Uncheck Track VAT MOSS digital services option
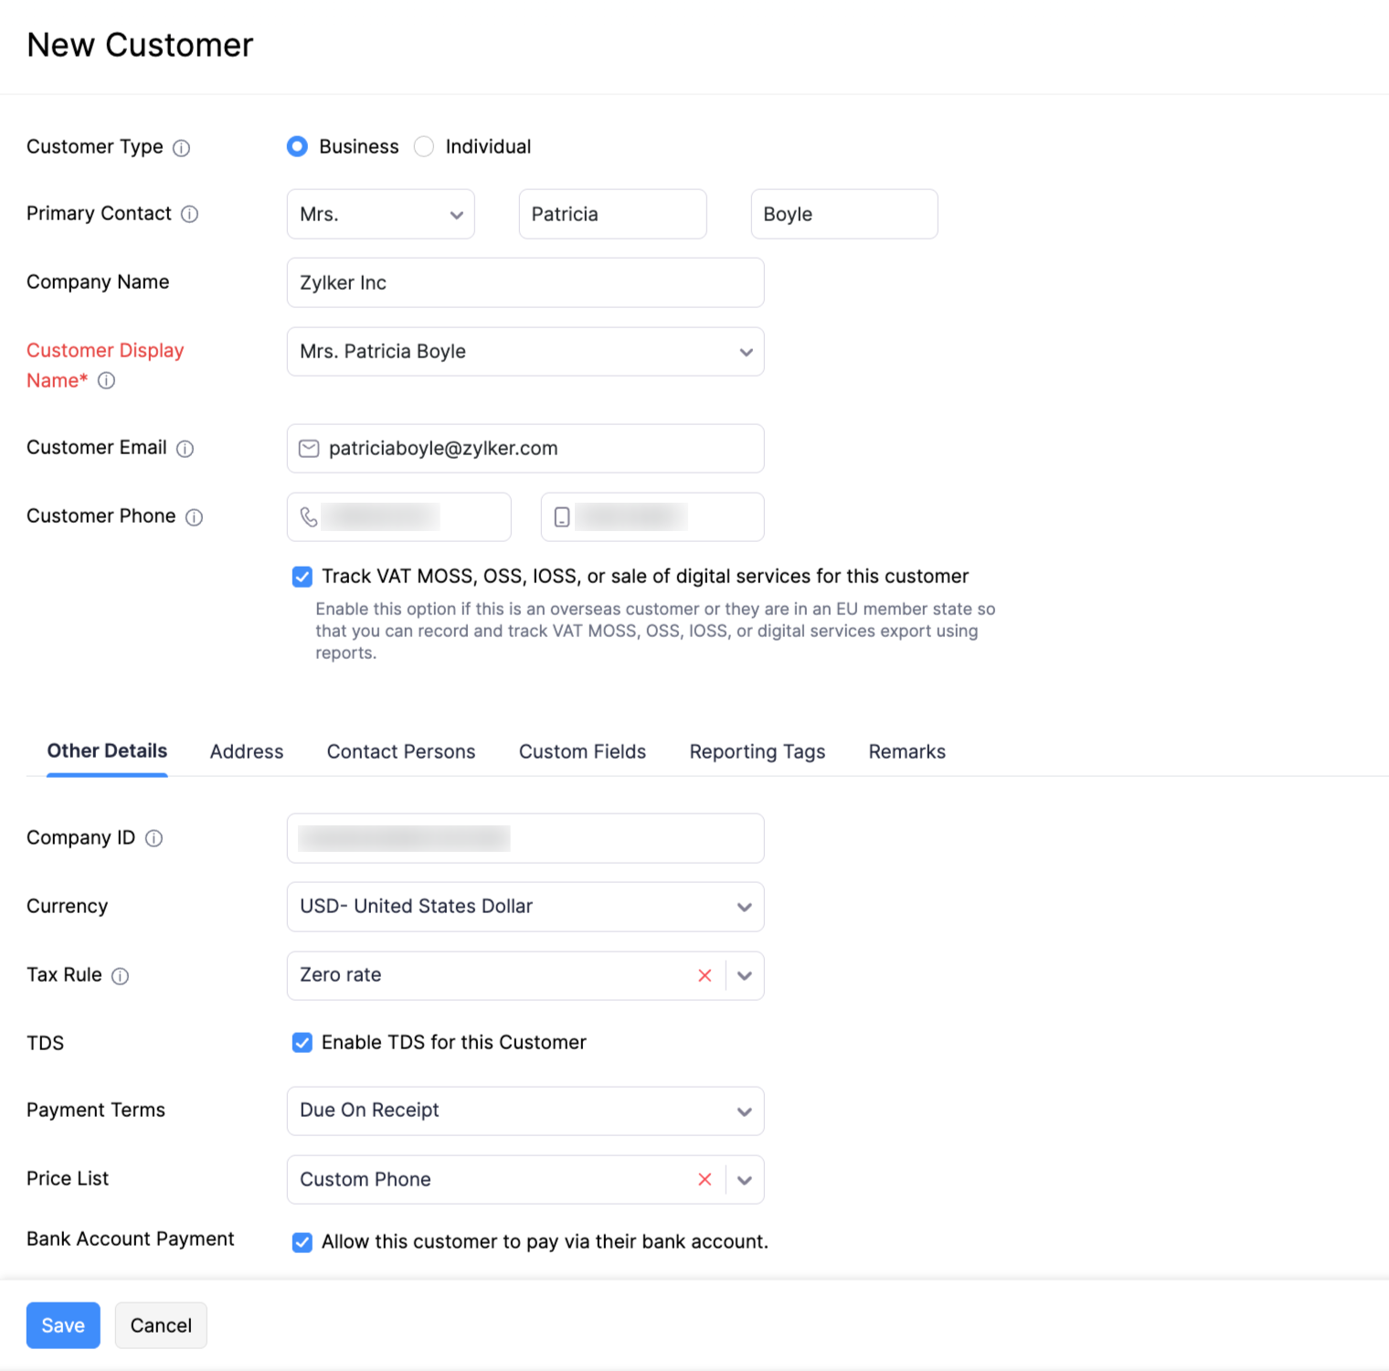This screenshot has height=1371, width=1389. pos(302,576)
